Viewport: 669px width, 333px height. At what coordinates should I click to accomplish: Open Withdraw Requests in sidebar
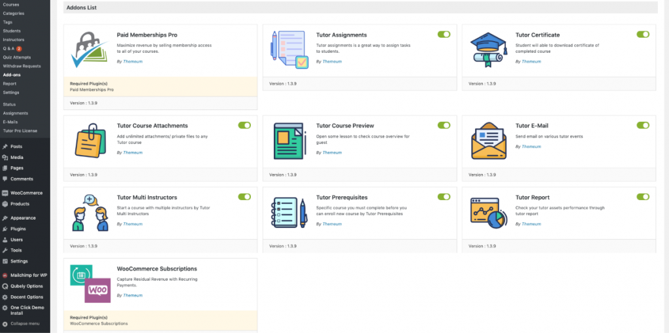(22, 66)
